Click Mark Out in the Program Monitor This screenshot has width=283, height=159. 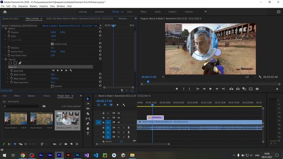click(x=189, y=89)
